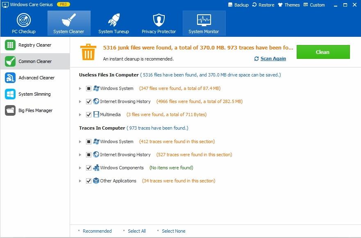Click the Multimedia film strip icon
Image resolution: width=361 pixels, height=238 pixels.
(x=96, y=115)
